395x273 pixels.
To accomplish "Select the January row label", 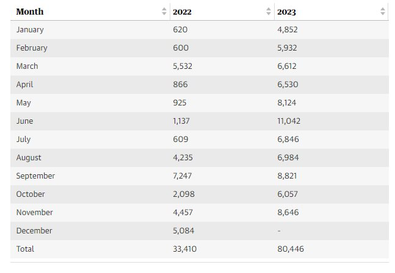I will click(30, 29).
